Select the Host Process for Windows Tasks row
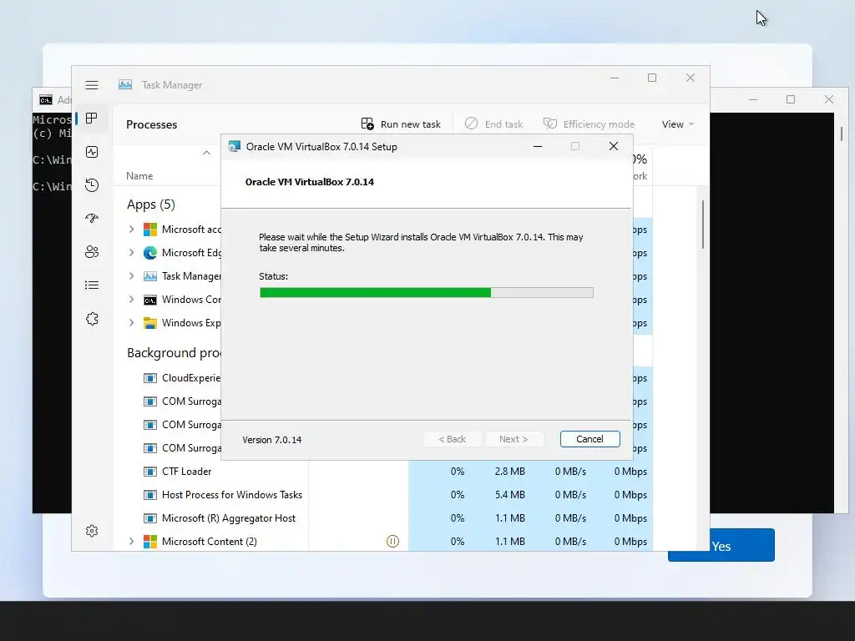Viewport: 855px width, 641px height. coord(382,495)
